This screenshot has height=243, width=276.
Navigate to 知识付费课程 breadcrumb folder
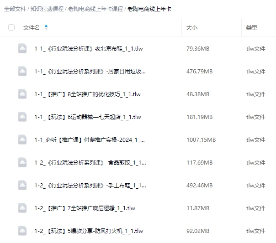47,9
